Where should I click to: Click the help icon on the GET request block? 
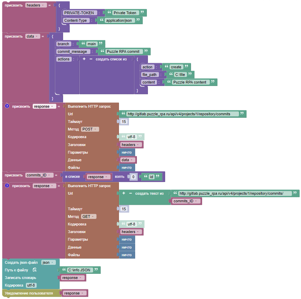tap(7, 185)
